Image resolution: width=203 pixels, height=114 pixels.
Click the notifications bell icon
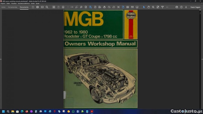tap(186, 7)
